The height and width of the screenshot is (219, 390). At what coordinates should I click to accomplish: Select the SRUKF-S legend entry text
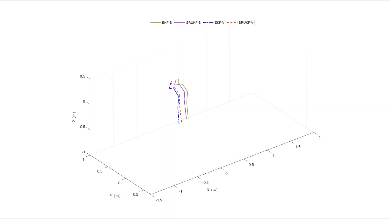193,23
